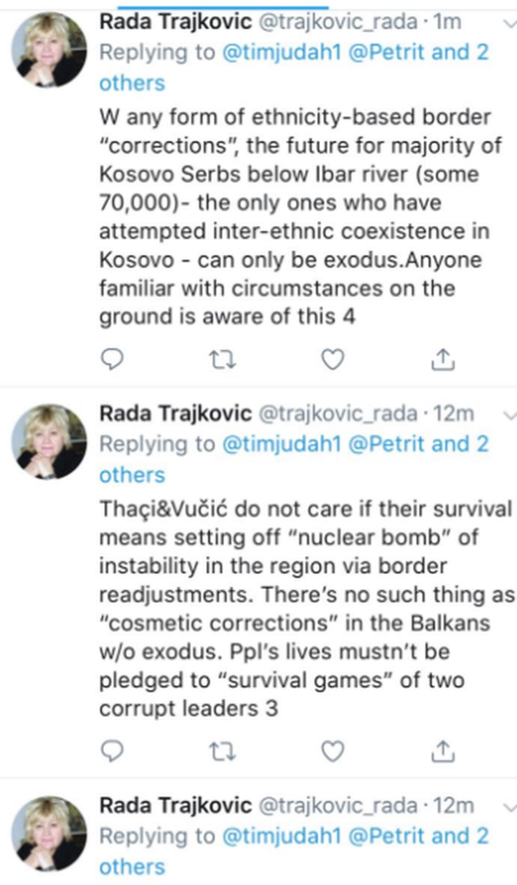The height and width of the screenshot is (885, 517).
Task: Open Rada Trajkovic avatar on first tweet
Action: click(x=49, y=50)
